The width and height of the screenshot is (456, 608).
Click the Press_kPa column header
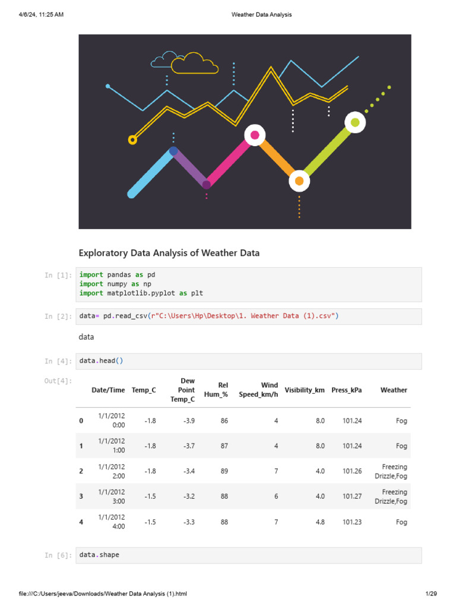coord(347,390)
